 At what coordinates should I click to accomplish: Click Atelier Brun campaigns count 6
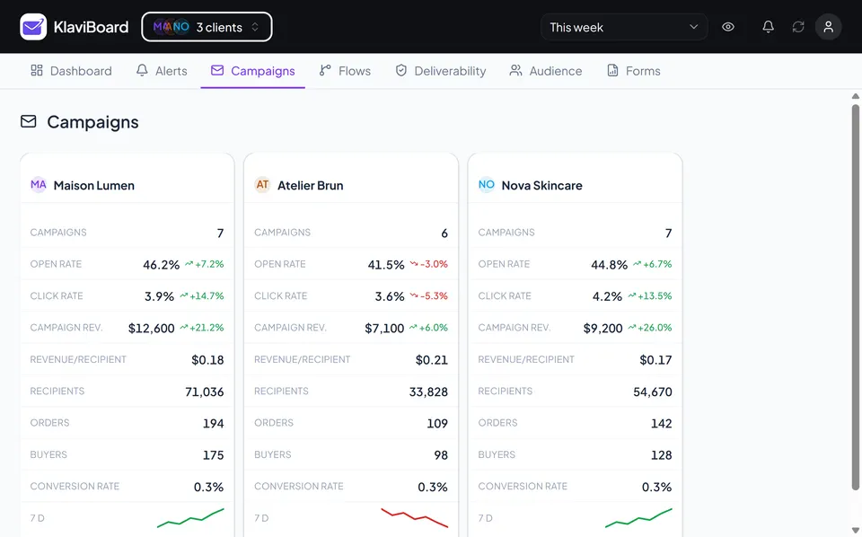pos(444,233)
